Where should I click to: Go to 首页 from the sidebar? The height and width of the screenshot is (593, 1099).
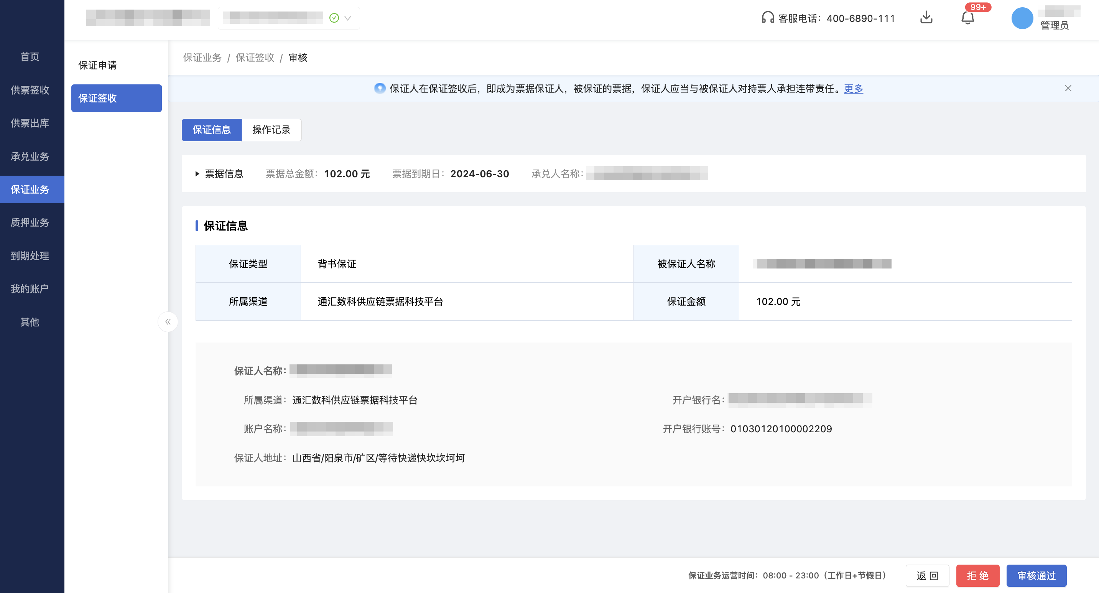(29, 57)
